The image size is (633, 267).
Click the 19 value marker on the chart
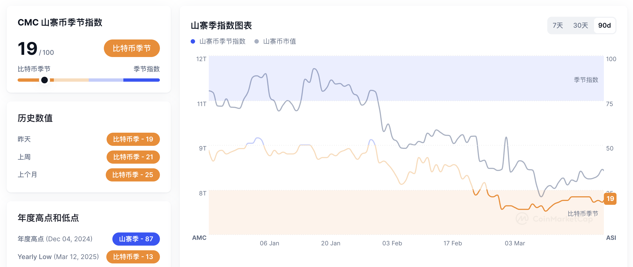(610, 199)
